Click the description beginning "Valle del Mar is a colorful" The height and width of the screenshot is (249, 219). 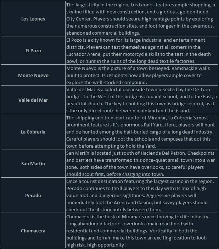(142, 100)
